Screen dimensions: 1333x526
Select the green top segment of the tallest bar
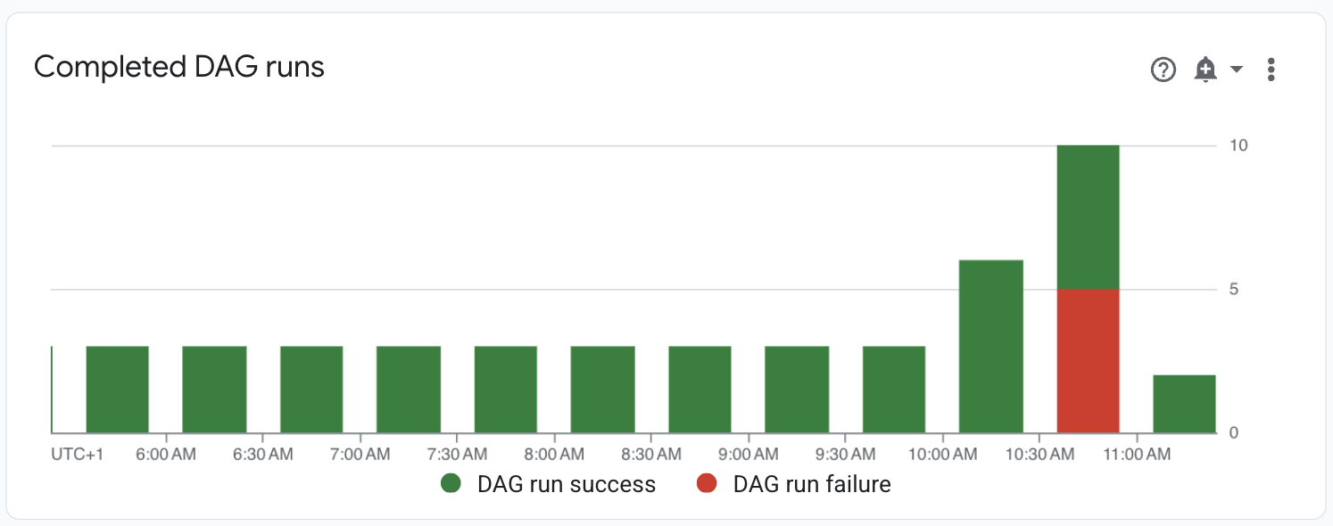(1088, 217)
